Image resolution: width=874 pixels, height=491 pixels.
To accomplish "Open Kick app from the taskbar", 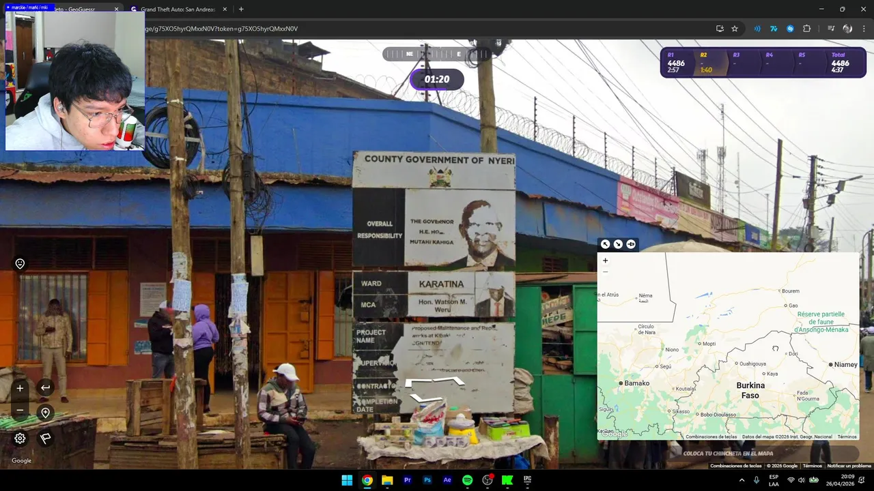I will (507, 480).
